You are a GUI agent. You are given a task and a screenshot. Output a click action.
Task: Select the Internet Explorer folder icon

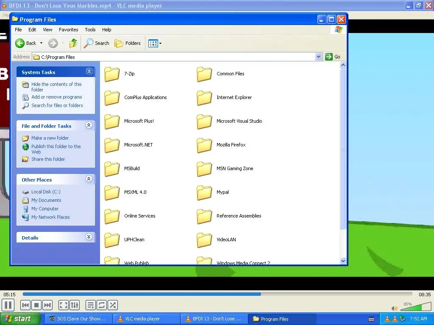pyautogui.click(x=204, y=98)
